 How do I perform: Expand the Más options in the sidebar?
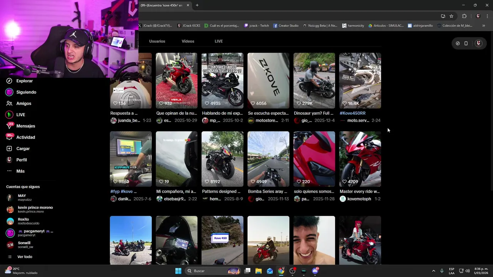15,171
